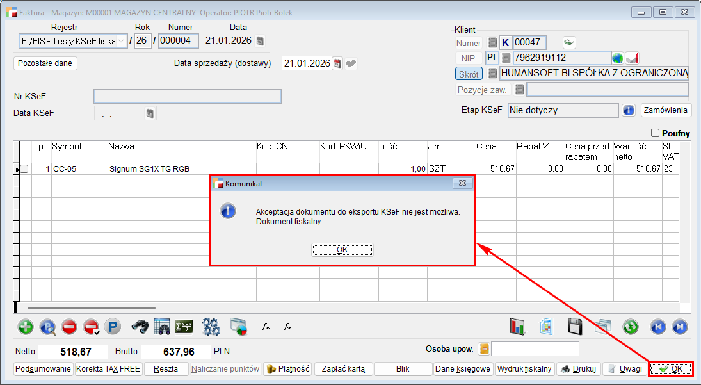
Task: Click the floppy disk save icon
Action: click(575, 327)
